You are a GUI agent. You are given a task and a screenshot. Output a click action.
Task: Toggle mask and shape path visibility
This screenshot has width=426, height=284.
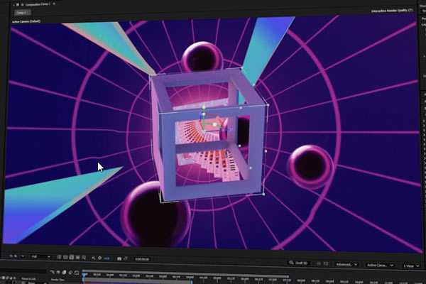click(x=72, y=257)
